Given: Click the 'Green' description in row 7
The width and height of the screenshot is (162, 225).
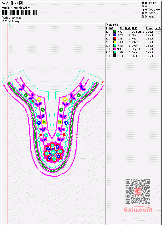Looking at the screenshot, I should coord(135,53).
